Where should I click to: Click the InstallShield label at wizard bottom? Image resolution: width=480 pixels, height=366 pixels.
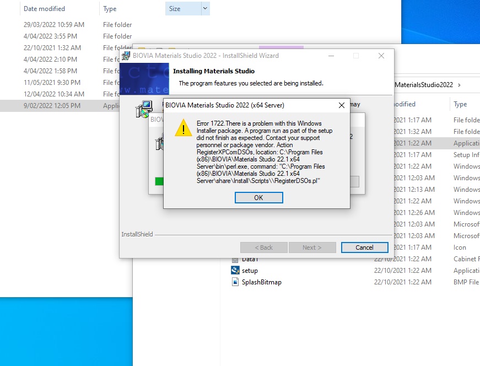point(137,234)
